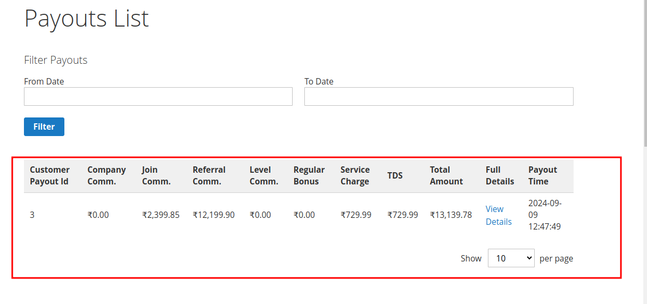Click the Payouts List page heading

click(x=86, y=19)
